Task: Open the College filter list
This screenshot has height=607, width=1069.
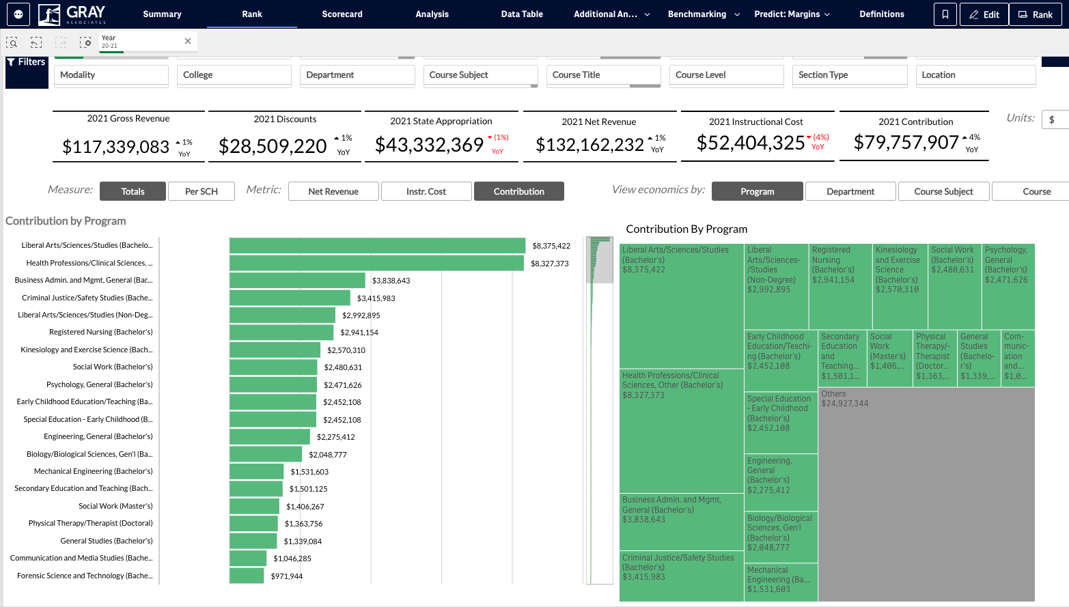Action: pyautogui.click(x=234, y=76)
